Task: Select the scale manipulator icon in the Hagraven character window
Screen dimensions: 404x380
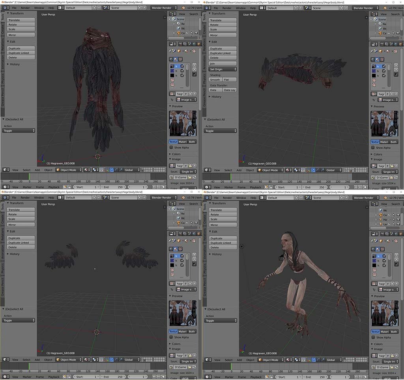Action: 323,359
